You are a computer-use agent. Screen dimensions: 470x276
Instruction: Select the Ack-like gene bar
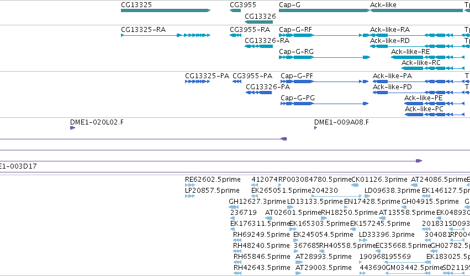click(416, 10)
